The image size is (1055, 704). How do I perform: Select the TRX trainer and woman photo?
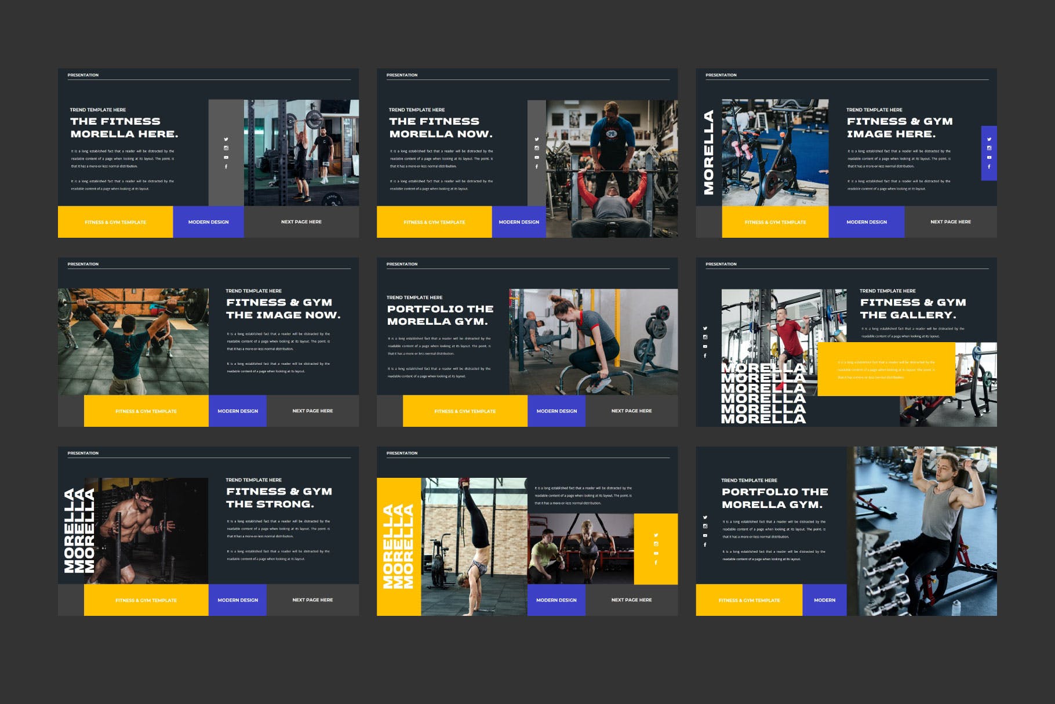pyautogui.click(x=581, y=549)
